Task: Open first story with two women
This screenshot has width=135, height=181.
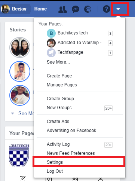Action: coord(20,47)
